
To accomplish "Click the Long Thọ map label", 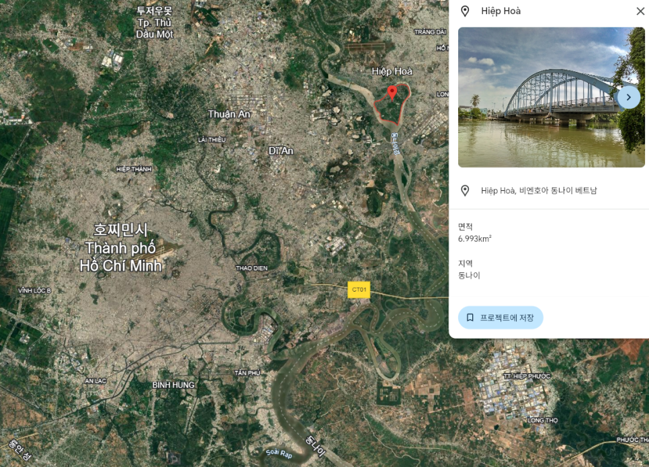I will (543, 421).
